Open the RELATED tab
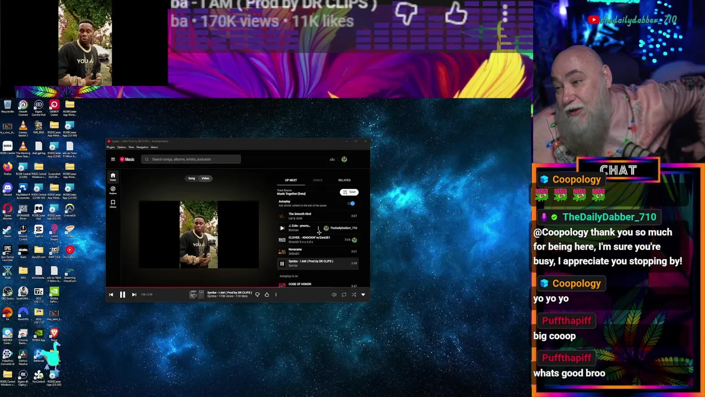The height and width of the screenshot is (397, 705). (344, 180)
